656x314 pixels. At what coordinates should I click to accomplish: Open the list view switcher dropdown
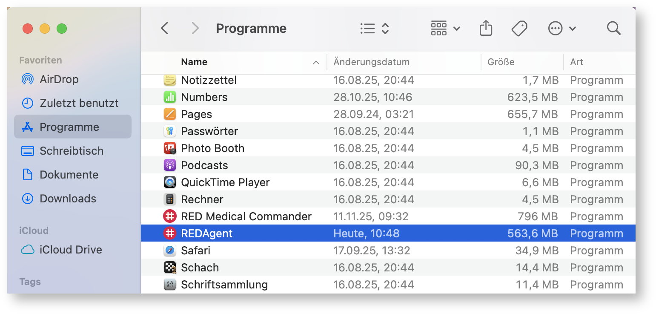pyautogui.click(x=374, y=29)
